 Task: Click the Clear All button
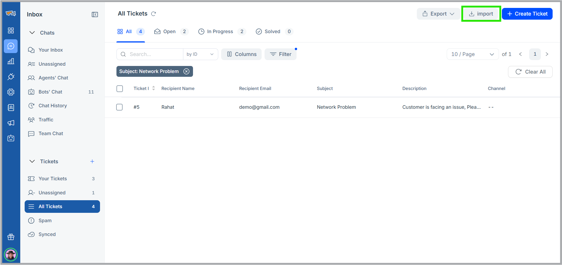pyautogui.click(x=530, y=72)
